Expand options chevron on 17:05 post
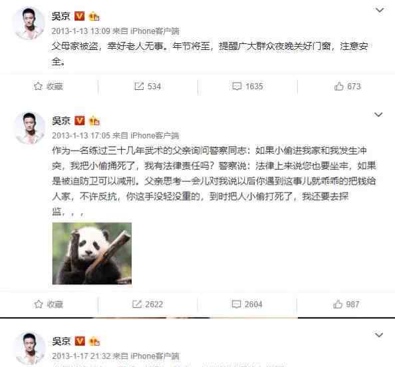Viewport: 395px width, 367px height. coord(378,115)
